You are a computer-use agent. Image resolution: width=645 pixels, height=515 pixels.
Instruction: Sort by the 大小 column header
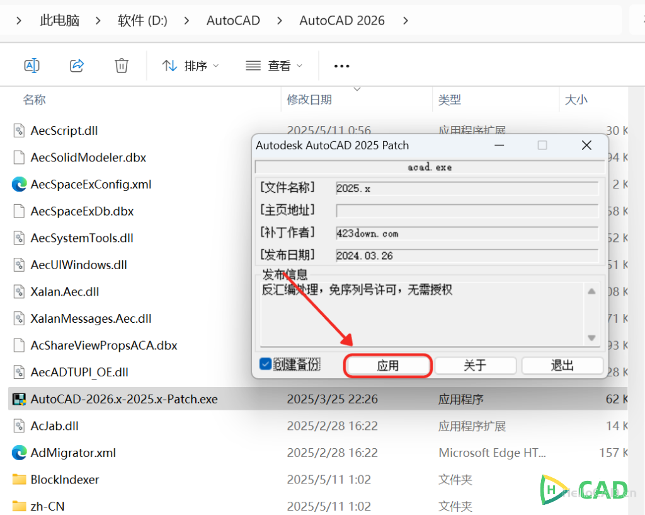pyautogui.click(x=576, y=100)
